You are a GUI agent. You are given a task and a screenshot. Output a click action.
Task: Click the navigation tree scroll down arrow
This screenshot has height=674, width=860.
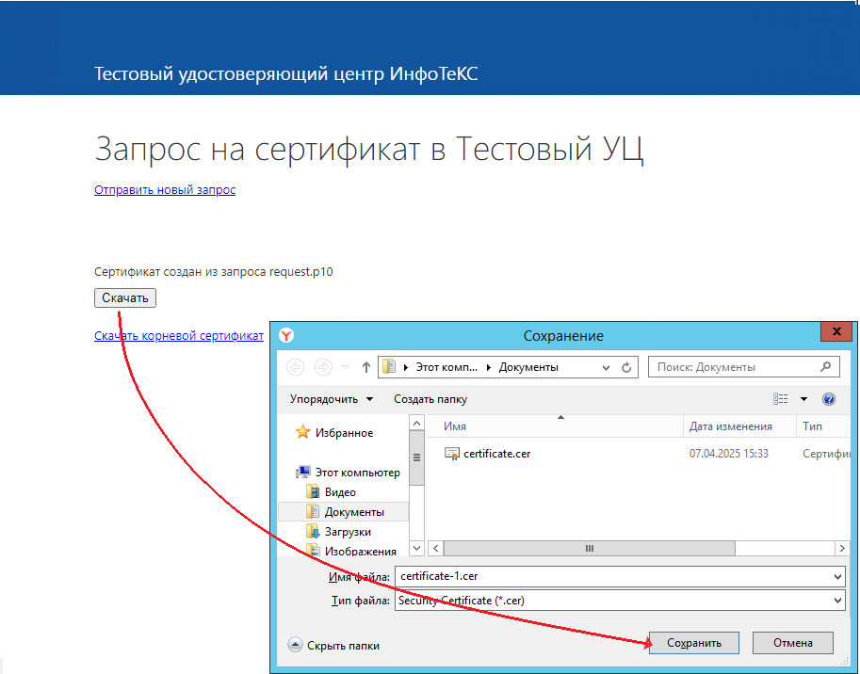pos(417,548)
